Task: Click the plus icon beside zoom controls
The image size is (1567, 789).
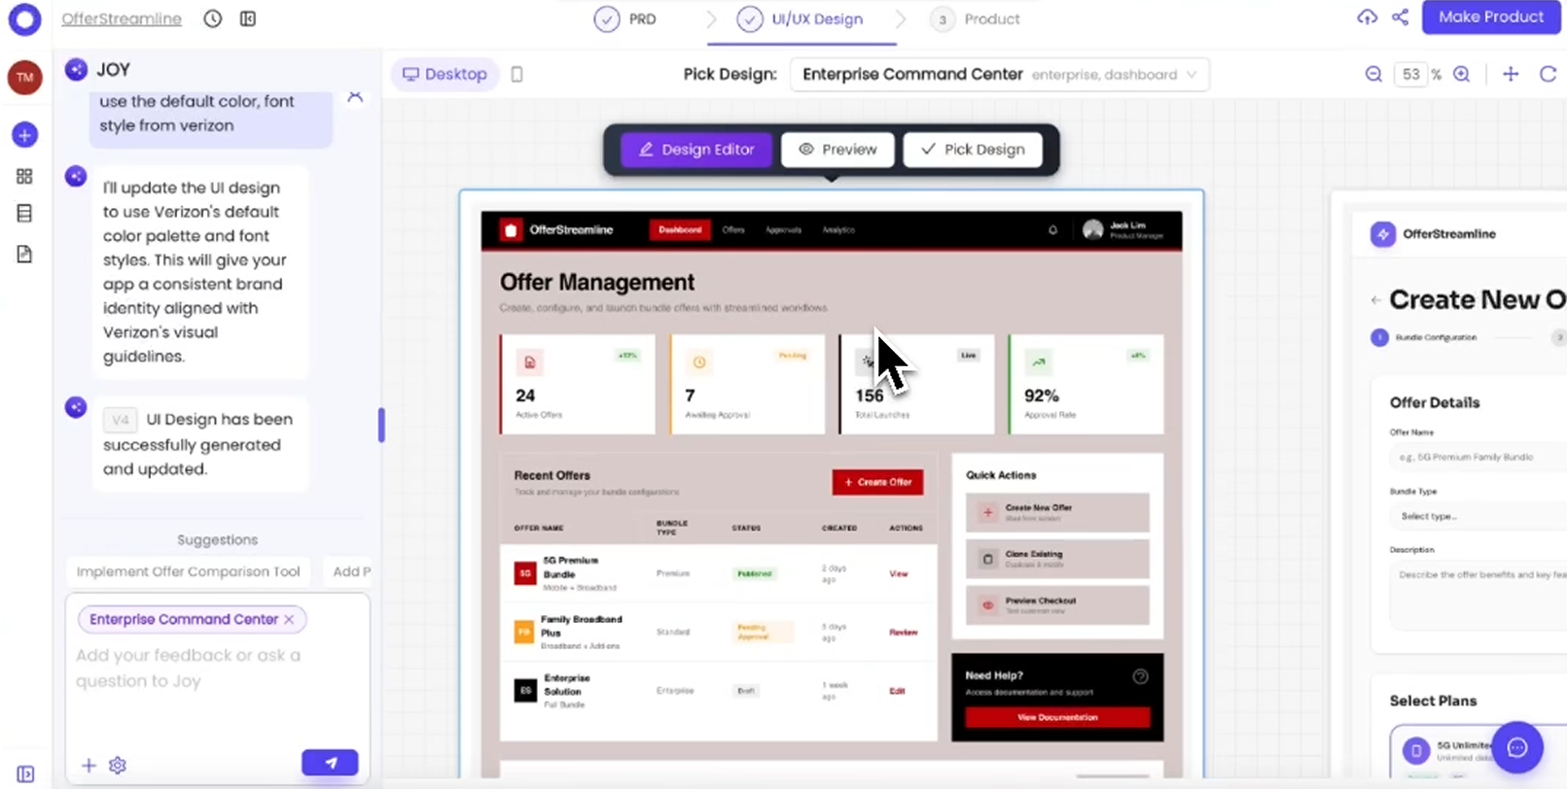Action: [x=1511, y=74]
